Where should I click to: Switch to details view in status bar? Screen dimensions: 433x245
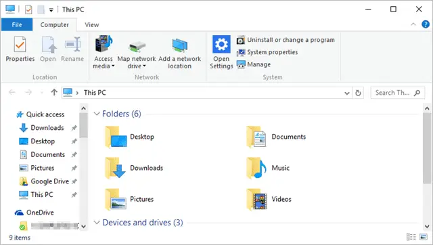(x=411, y=237)
